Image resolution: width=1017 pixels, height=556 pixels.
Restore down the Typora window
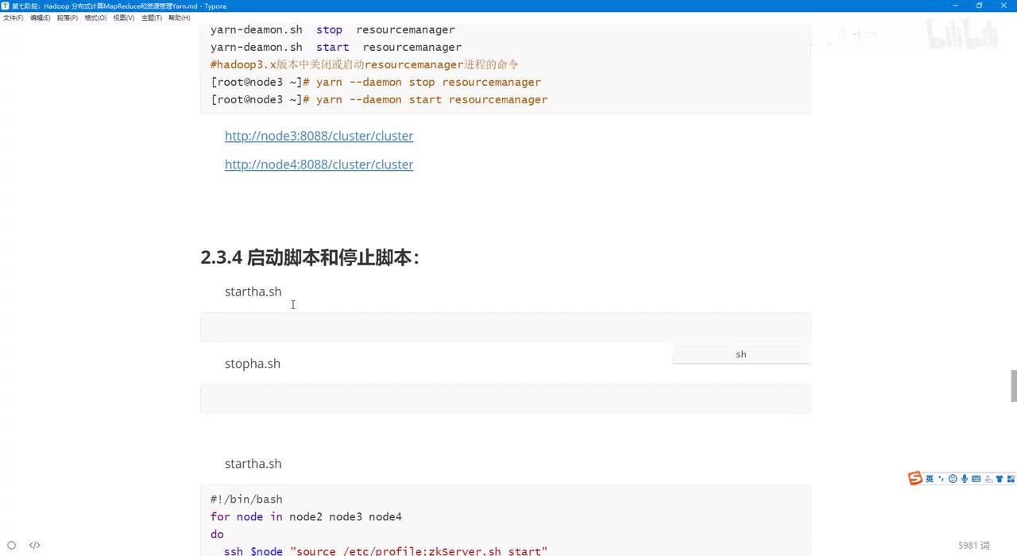click(x=979, y=6)
